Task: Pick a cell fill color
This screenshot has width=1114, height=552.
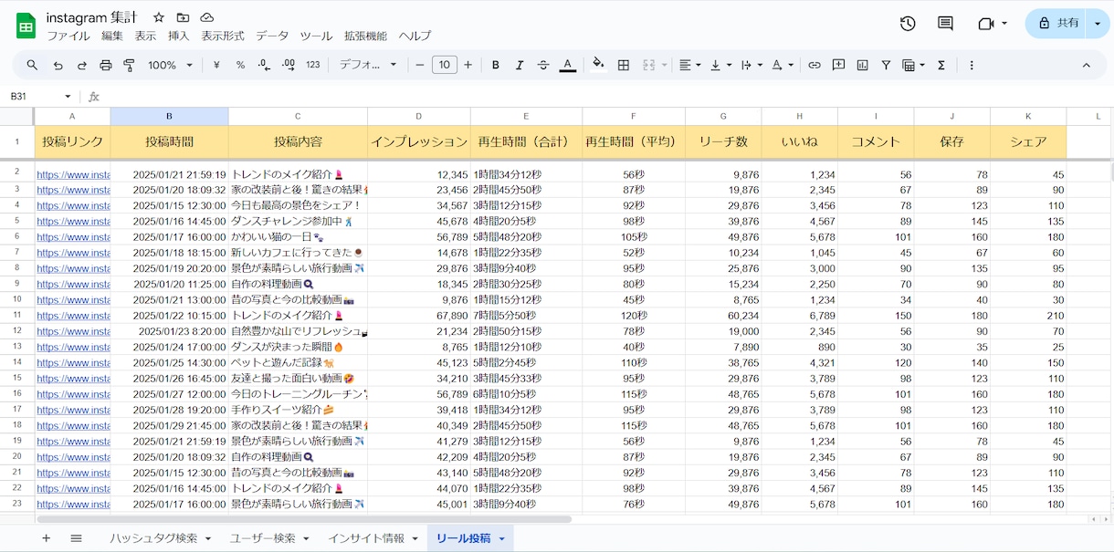Action: (598, 65)
